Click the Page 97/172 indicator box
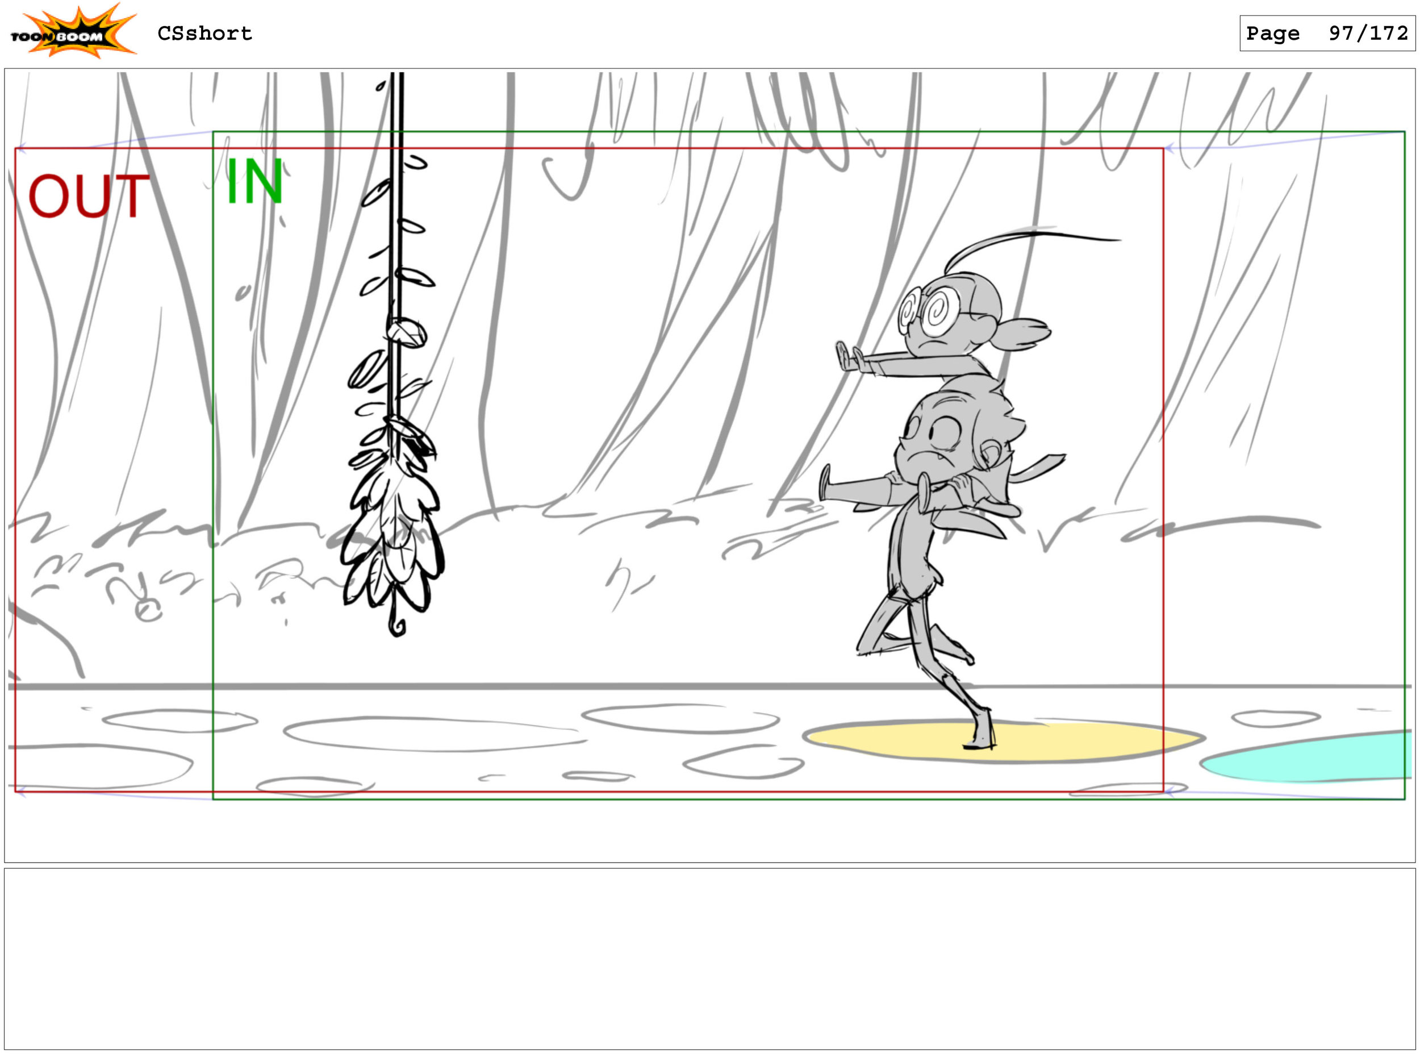The width and height of the screenshot is (1420, 1054). [1326, 33]
